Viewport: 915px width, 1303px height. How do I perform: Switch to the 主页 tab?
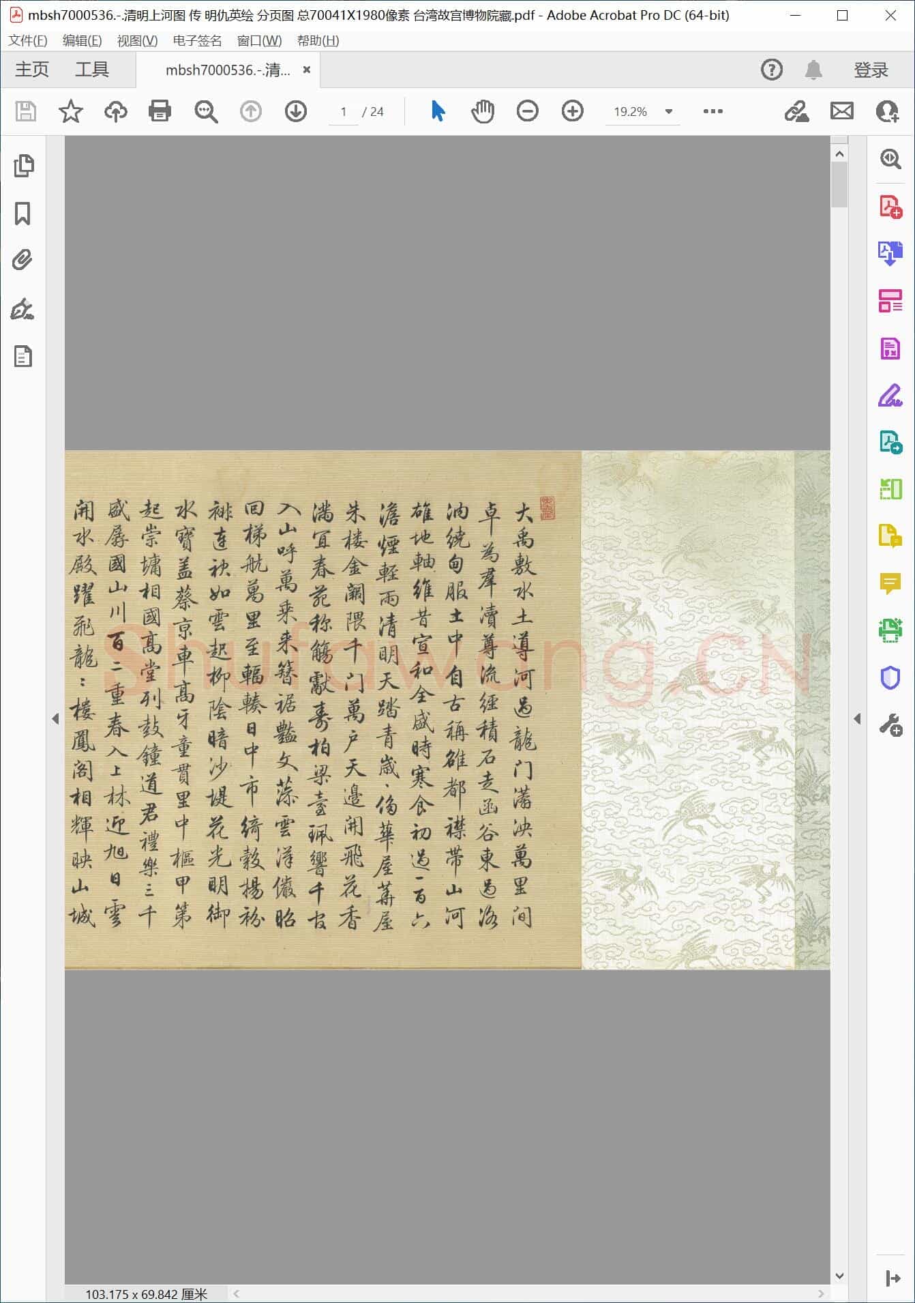32,70
